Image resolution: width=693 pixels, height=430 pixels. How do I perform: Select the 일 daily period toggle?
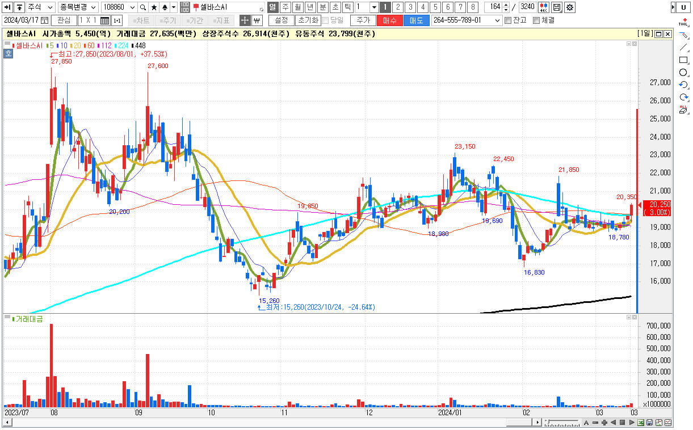pos(272,7)
